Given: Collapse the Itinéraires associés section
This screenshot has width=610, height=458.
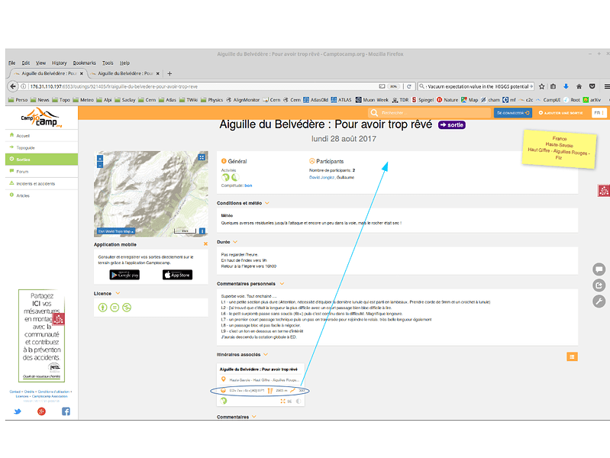Looking at the screenshot, I should tap(266, 354).
